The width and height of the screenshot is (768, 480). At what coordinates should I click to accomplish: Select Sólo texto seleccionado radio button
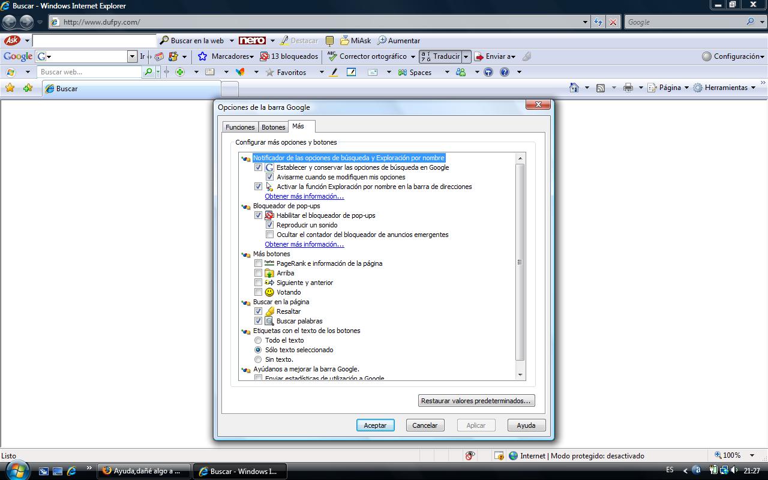259,350
